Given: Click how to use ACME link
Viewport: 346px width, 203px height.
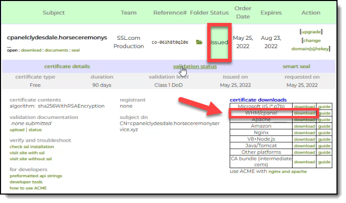Looking at the screenshot, I should 28,188.
